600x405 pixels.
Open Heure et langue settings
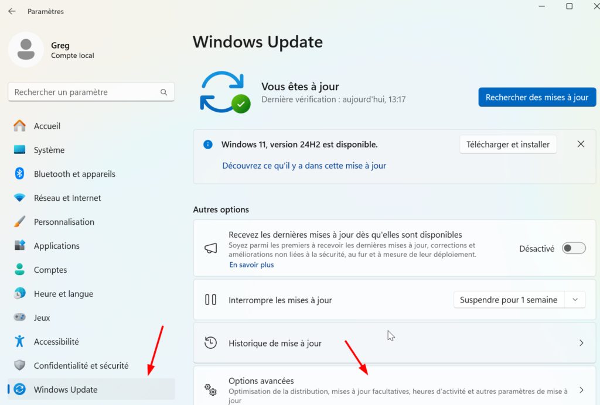point(91,294)
